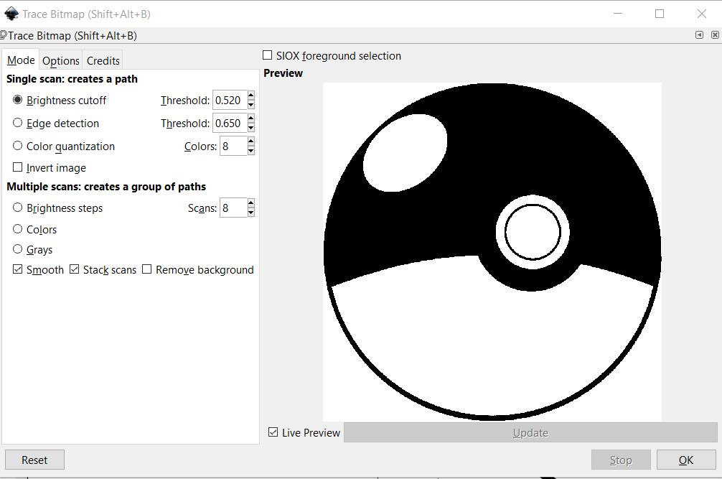Disable Live Preview checkbox
This screenshot has width=722, height=479.
[273, 432]
